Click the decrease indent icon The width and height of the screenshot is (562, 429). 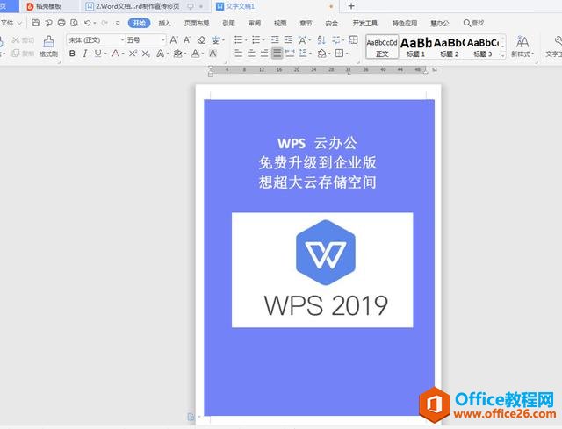[275, 39]
